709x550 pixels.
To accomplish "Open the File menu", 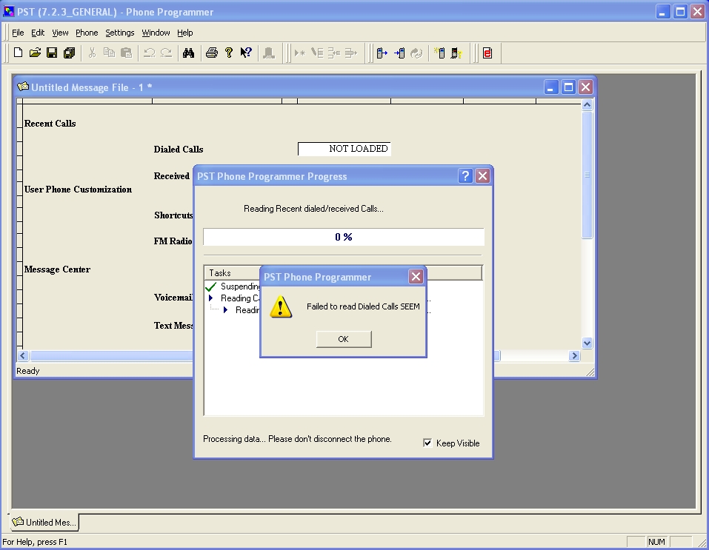I will (18, 33).
